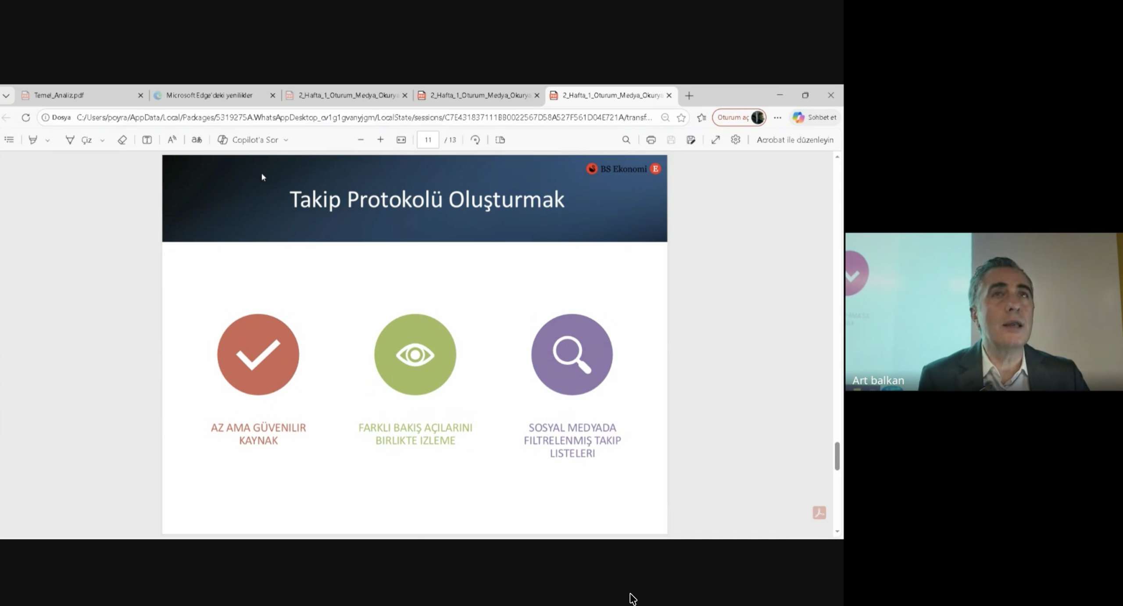
Task: Open the Copilot'a Sor dropdown arrow
Action: pyautogui.click(x=286, y=140)
